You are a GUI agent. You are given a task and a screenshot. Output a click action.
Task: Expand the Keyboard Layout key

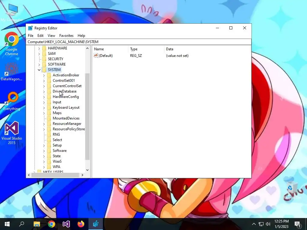44,108
